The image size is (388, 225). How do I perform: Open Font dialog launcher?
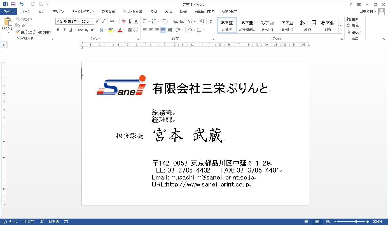click(138, 39)
